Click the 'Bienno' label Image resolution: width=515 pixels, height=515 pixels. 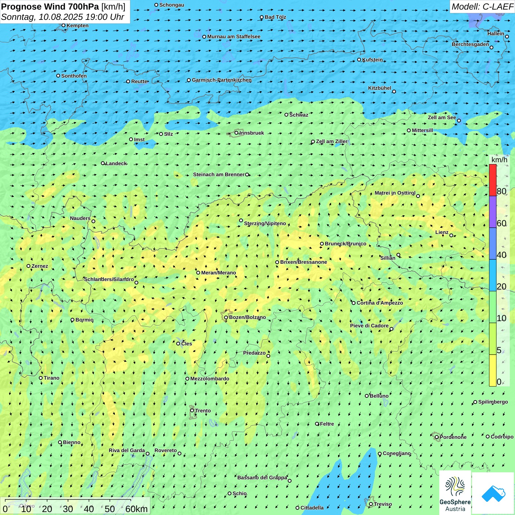tap(72, 442)
